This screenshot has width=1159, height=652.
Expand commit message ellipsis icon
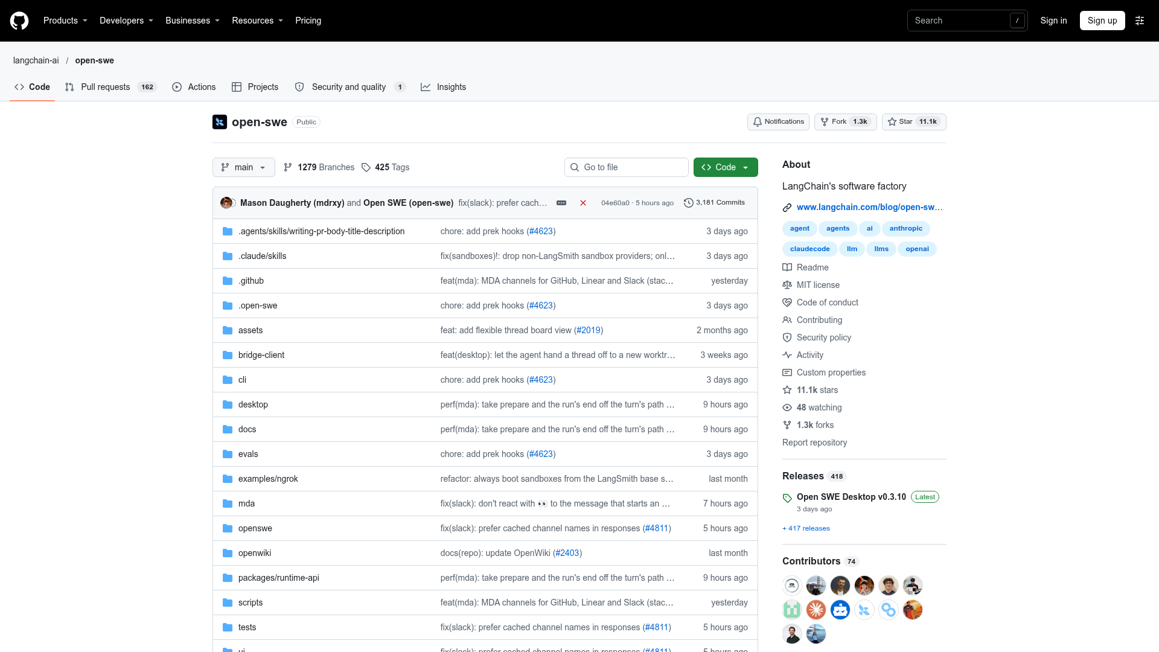[561, 203]
